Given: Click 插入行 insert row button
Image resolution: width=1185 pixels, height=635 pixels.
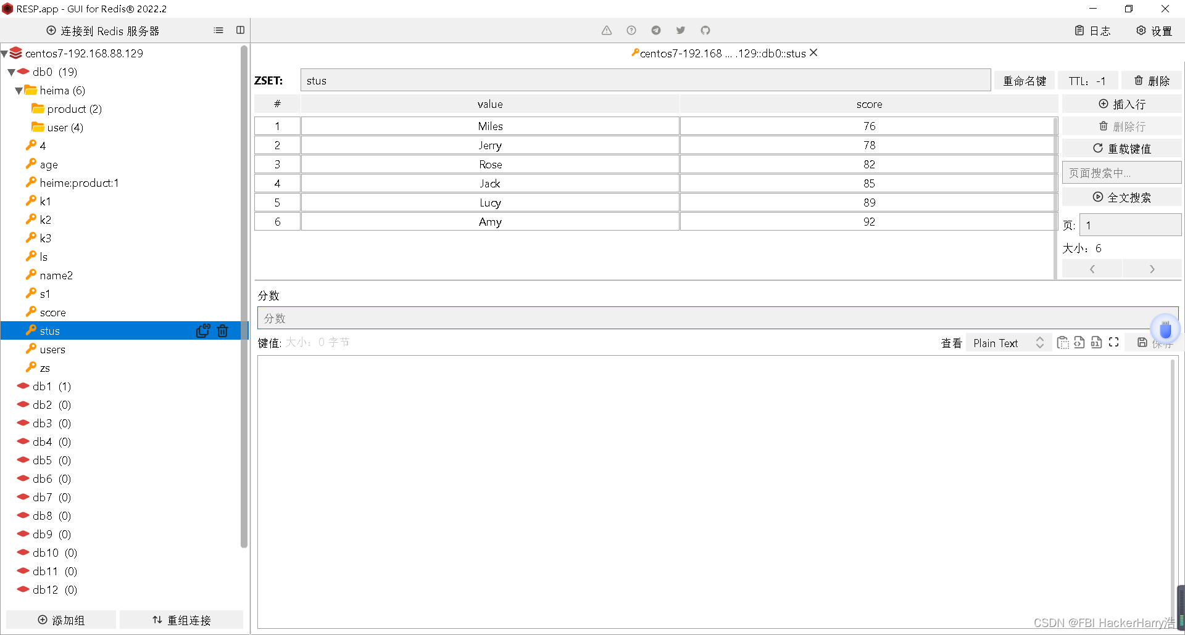Looking at the screenshot, I should (1122, 104).
